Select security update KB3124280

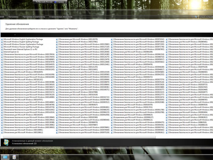coord(84,54)
